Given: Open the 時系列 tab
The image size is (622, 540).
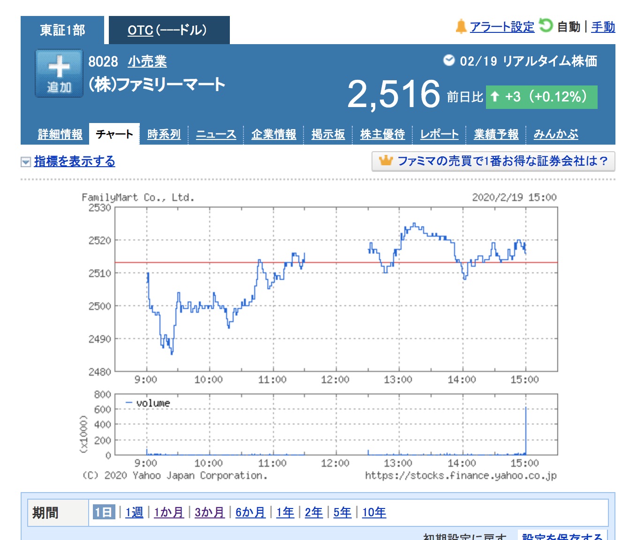Looking at the screenshot, I should pyautogui.click(x=164, y=134).
